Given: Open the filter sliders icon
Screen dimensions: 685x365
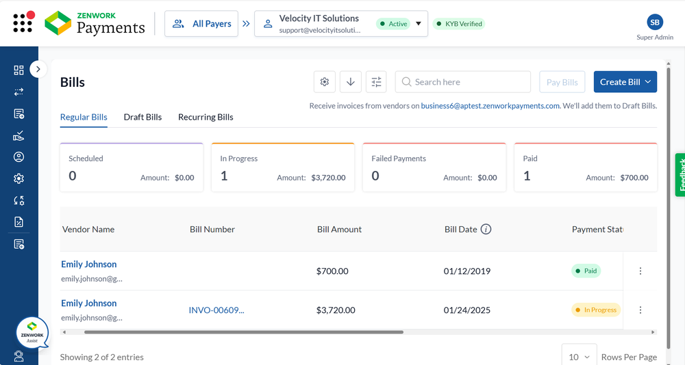Looking at the screenshot, I should coord(376,82).
